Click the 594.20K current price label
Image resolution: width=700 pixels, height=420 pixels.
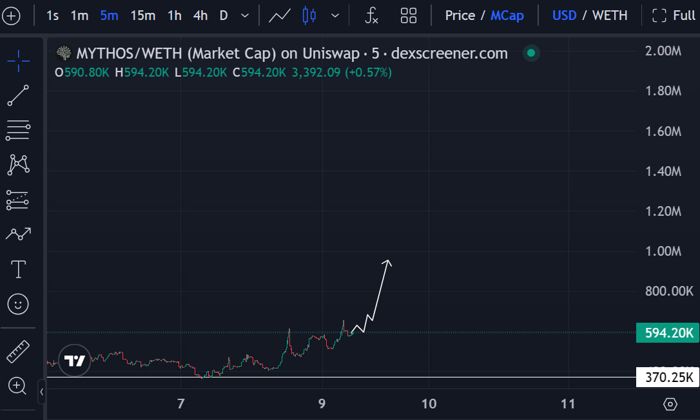coord(667,333)
